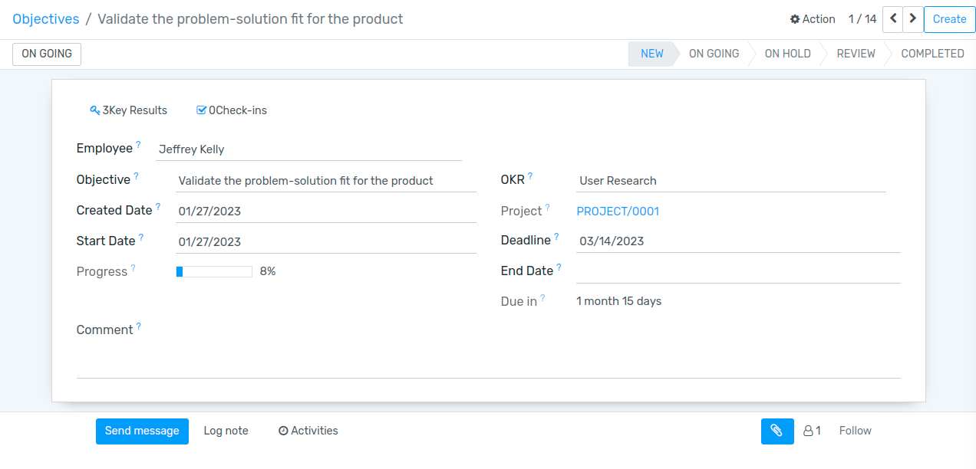Screen dimensions: 976x469
Task: Select REVIEW stage in status bar
Action: click(x=856, y=54)
